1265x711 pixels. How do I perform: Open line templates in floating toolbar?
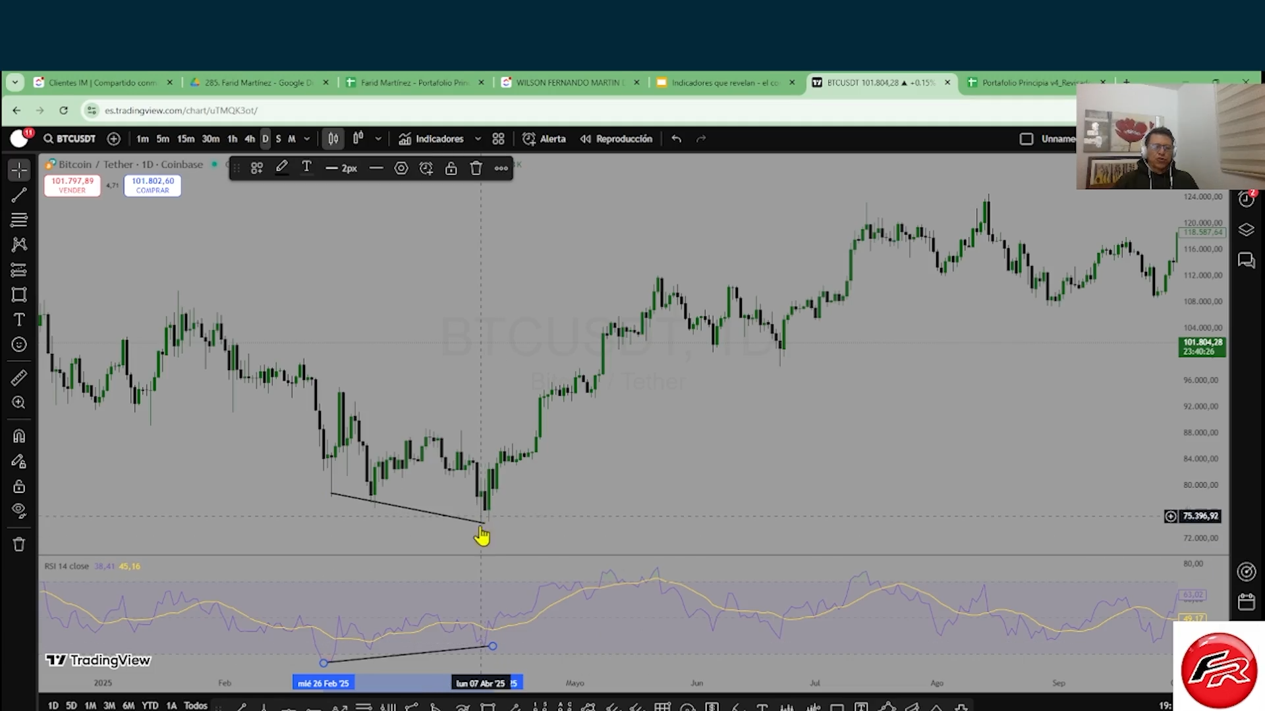[257, 169]
